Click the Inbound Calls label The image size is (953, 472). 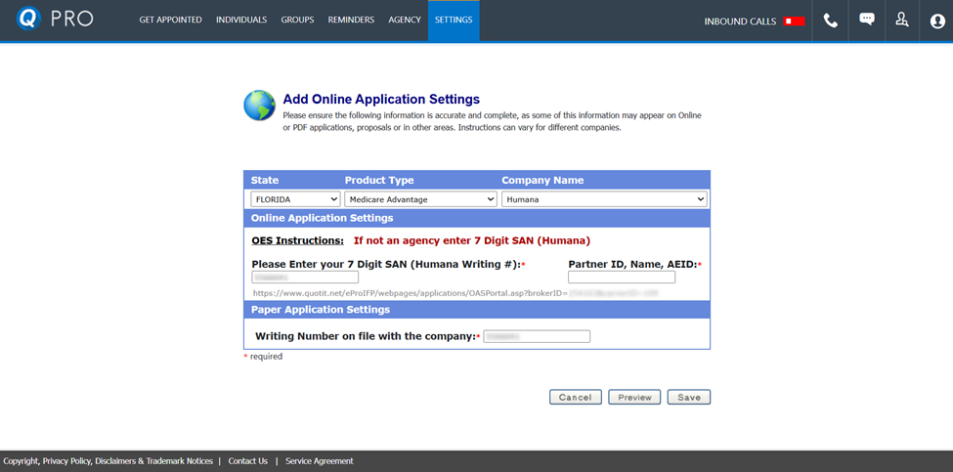point(740,21)
